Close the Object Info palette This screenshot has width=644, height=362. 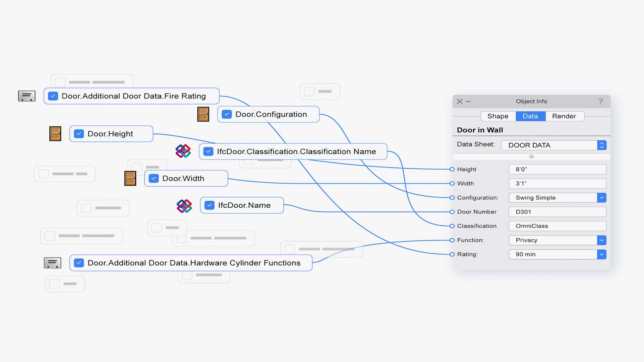(460, 102)
